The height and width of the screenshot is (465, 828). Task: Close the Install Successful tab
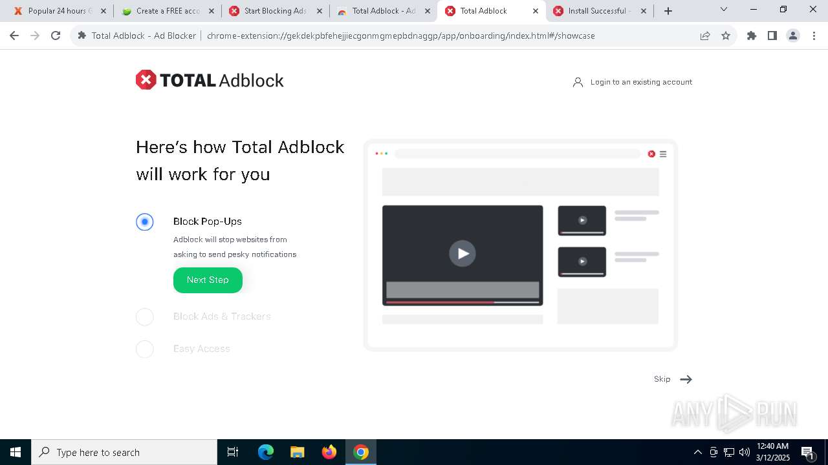pos(644,11)
